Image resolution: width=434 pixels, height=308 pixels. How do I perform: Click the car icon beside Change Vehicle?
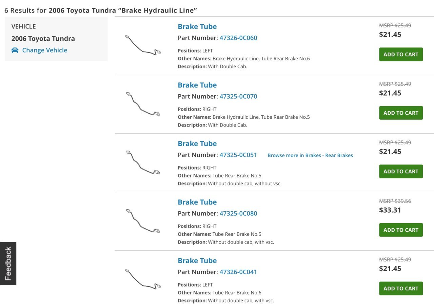(x=15, y=50)
